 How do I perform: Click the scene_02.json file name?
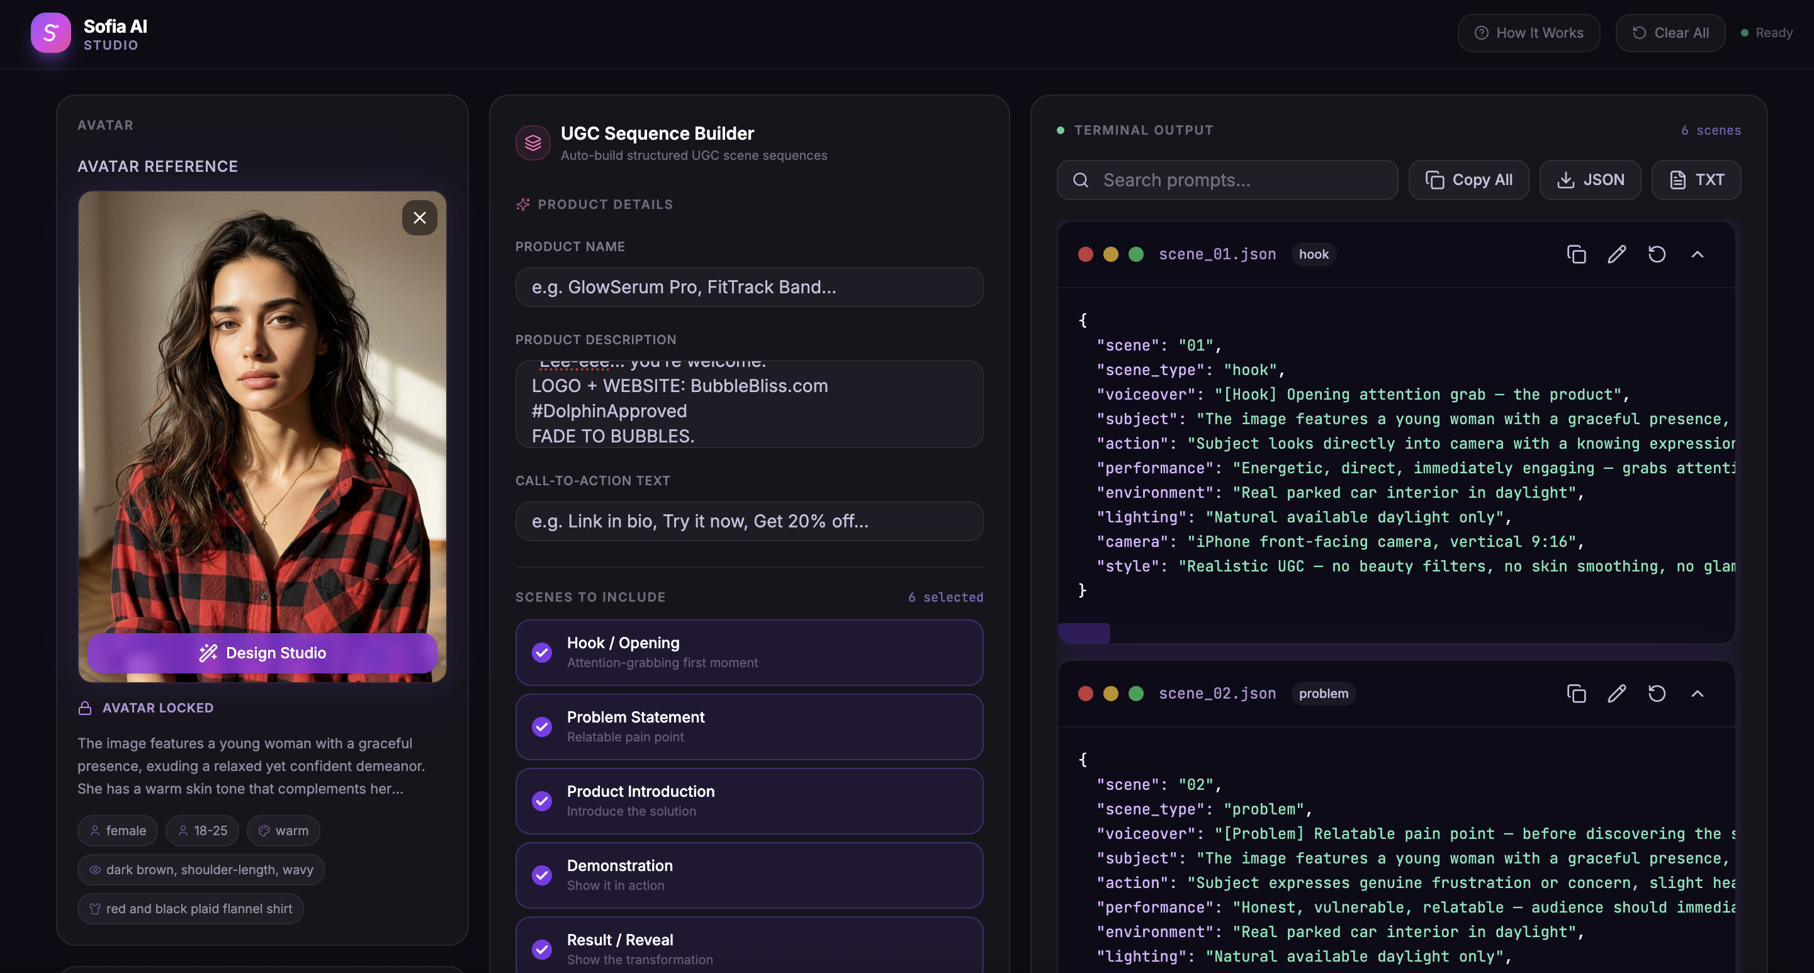point(1217,694)
